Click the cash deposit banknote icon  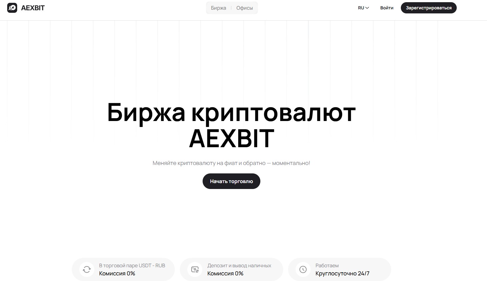pyautogui.click(x=195, y=269)
